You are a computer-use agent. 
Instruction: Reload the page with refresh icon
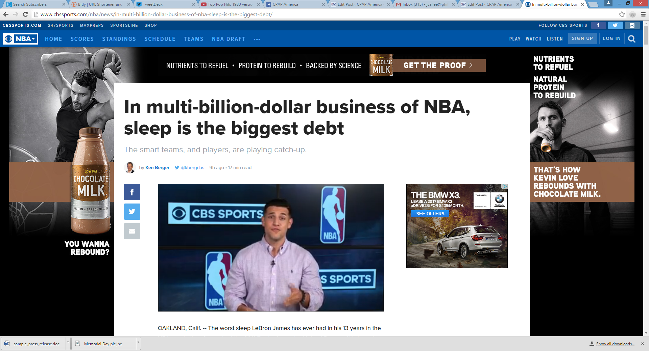tap(25, 15)
